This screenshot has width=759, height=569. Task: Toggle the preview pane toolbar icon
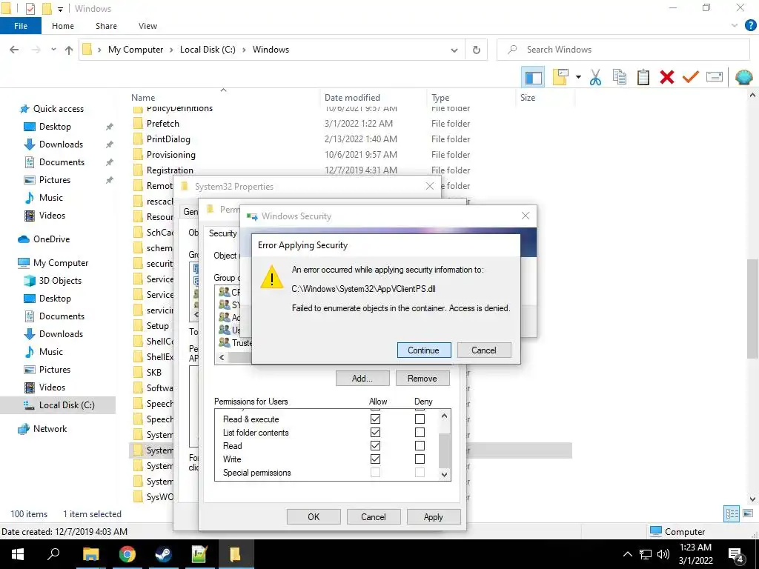pos(533,77)
